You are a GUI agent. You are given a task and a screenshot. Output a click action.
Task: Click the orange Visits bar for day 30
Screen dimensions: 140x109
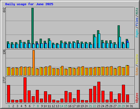[128, 71]
